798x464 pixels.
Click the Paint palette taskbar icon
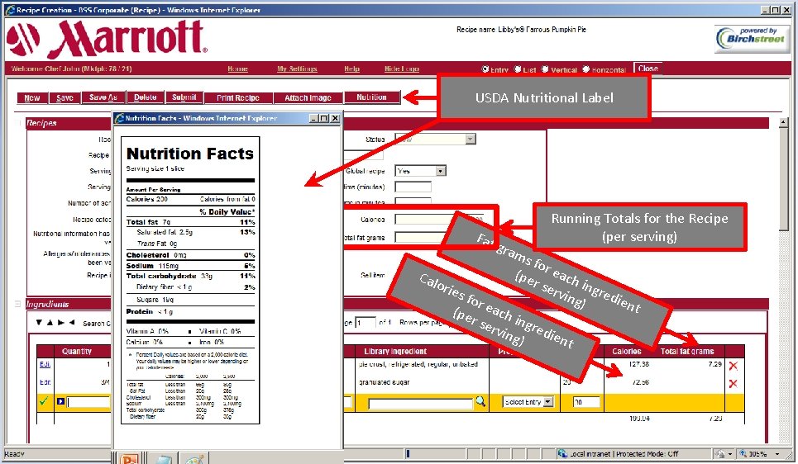194,459
